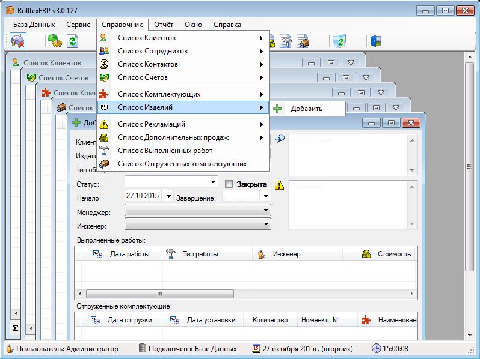480x359 pixels.
Task: Click the blue exit door toolbar icon
Action: click(x=376, y=41)
